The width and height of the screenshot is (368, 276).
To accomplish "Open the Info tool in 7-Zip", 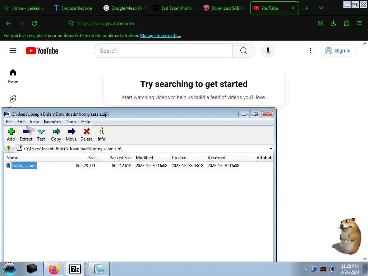I will point(101,135).
